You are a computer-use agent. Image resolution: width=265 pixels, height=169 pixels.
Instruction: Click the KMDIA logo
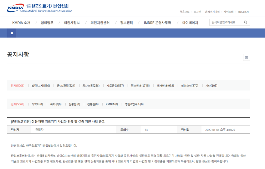pyautogui.click(x=40, y=8)
